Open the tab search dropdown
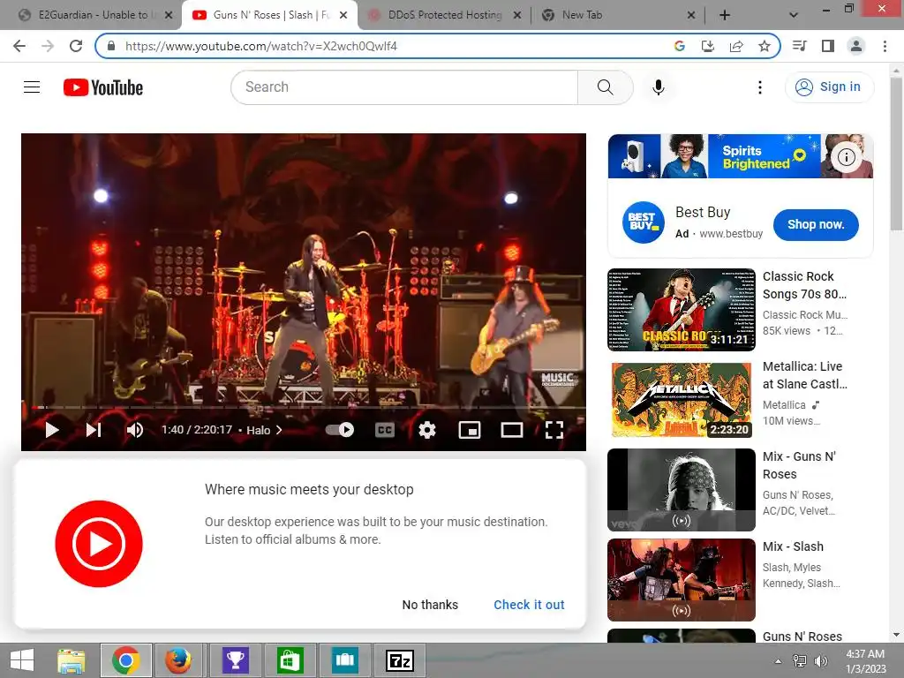Screen dimensions: 904x678 [794, 15]
